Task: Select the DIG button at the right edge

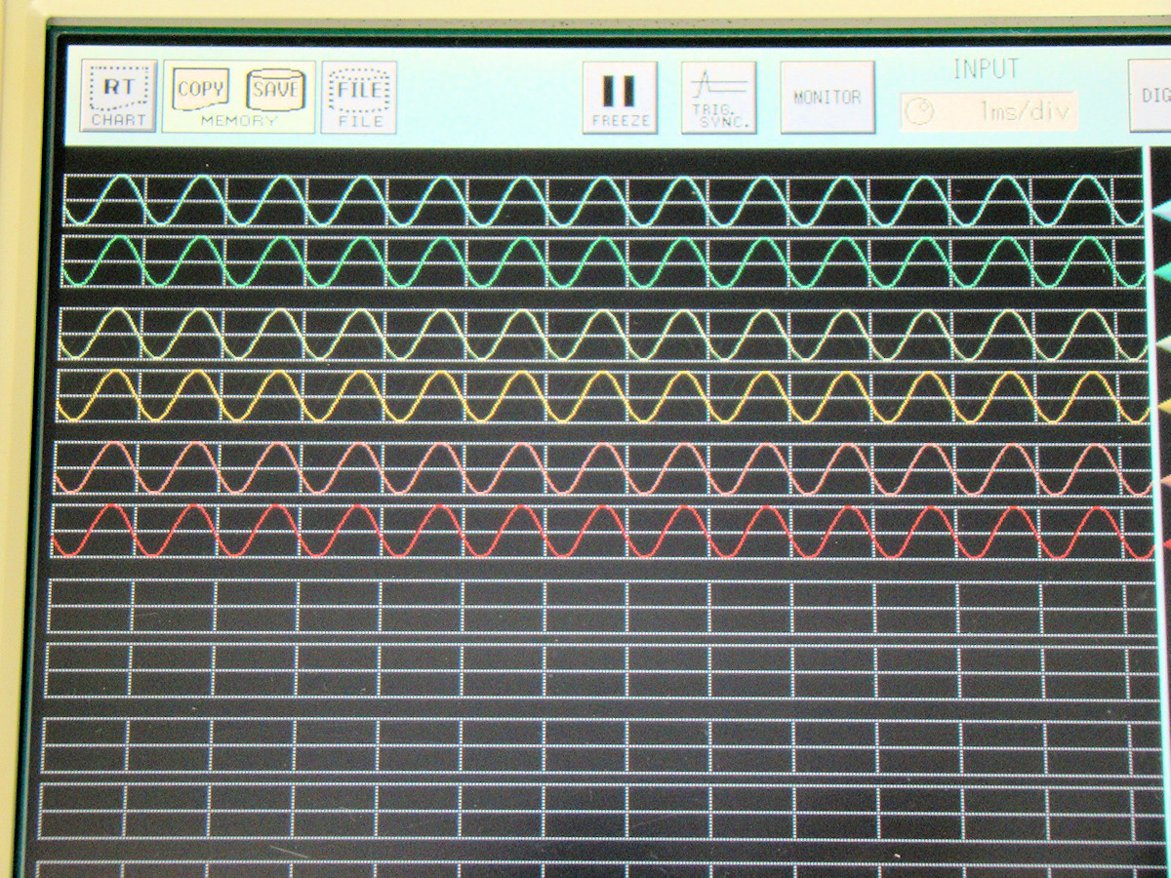Action: (x=1151, y=96)
